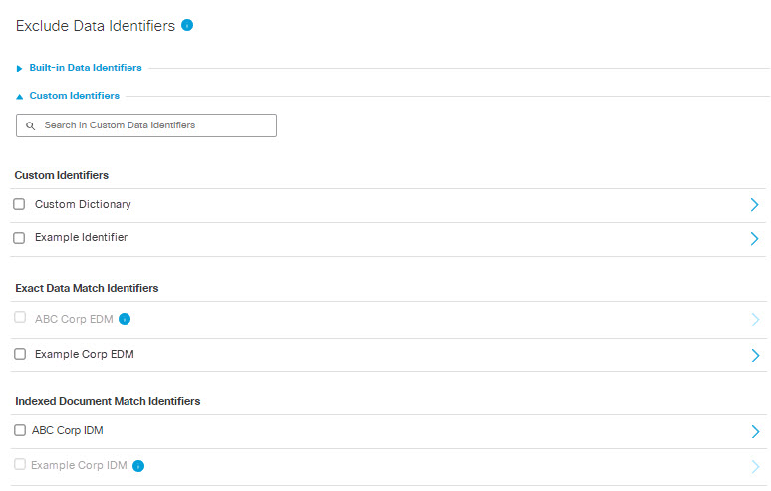Click the Custom Identifiers blue heading link
The image size is (771, 491).
[75, 96]
